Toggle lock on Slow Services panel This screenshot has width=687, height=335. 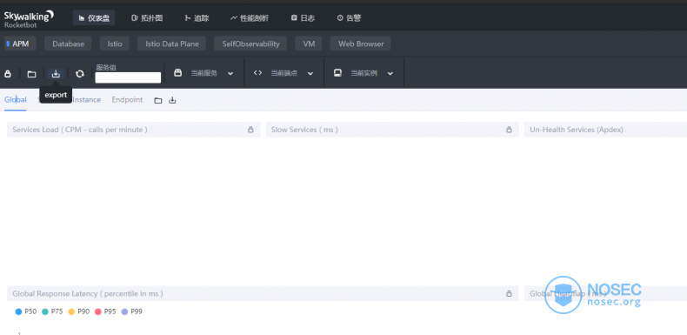coord(509,130)
